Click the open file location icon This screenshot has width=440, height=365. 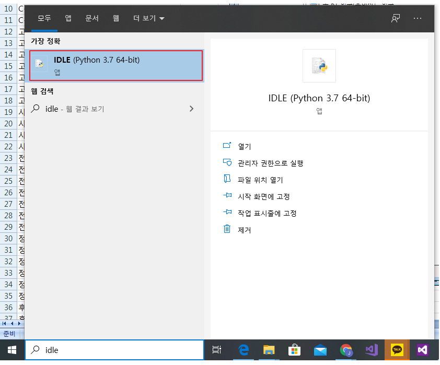click(x=227, y=179)
